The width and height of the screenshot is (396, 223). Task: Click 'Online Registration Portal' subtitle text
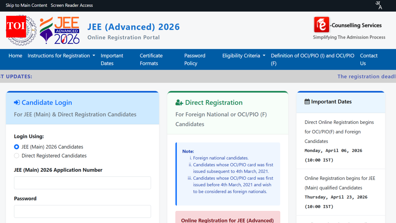pos(124,37)
